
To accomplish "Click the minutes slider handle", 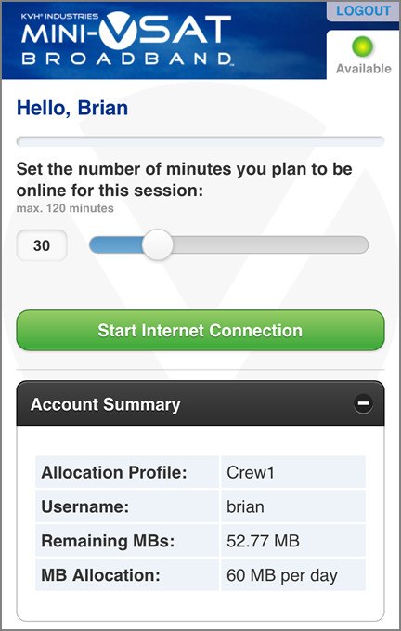I will coord(158,244).
